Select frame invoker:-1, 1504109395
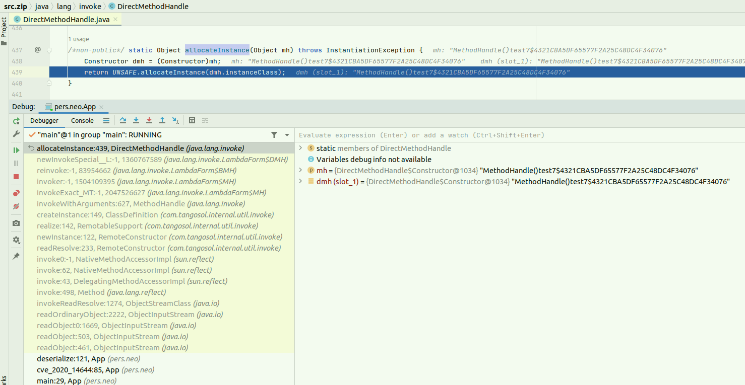Image resolution: width=745 pixels, height=385 pixels. click(159, 182)
